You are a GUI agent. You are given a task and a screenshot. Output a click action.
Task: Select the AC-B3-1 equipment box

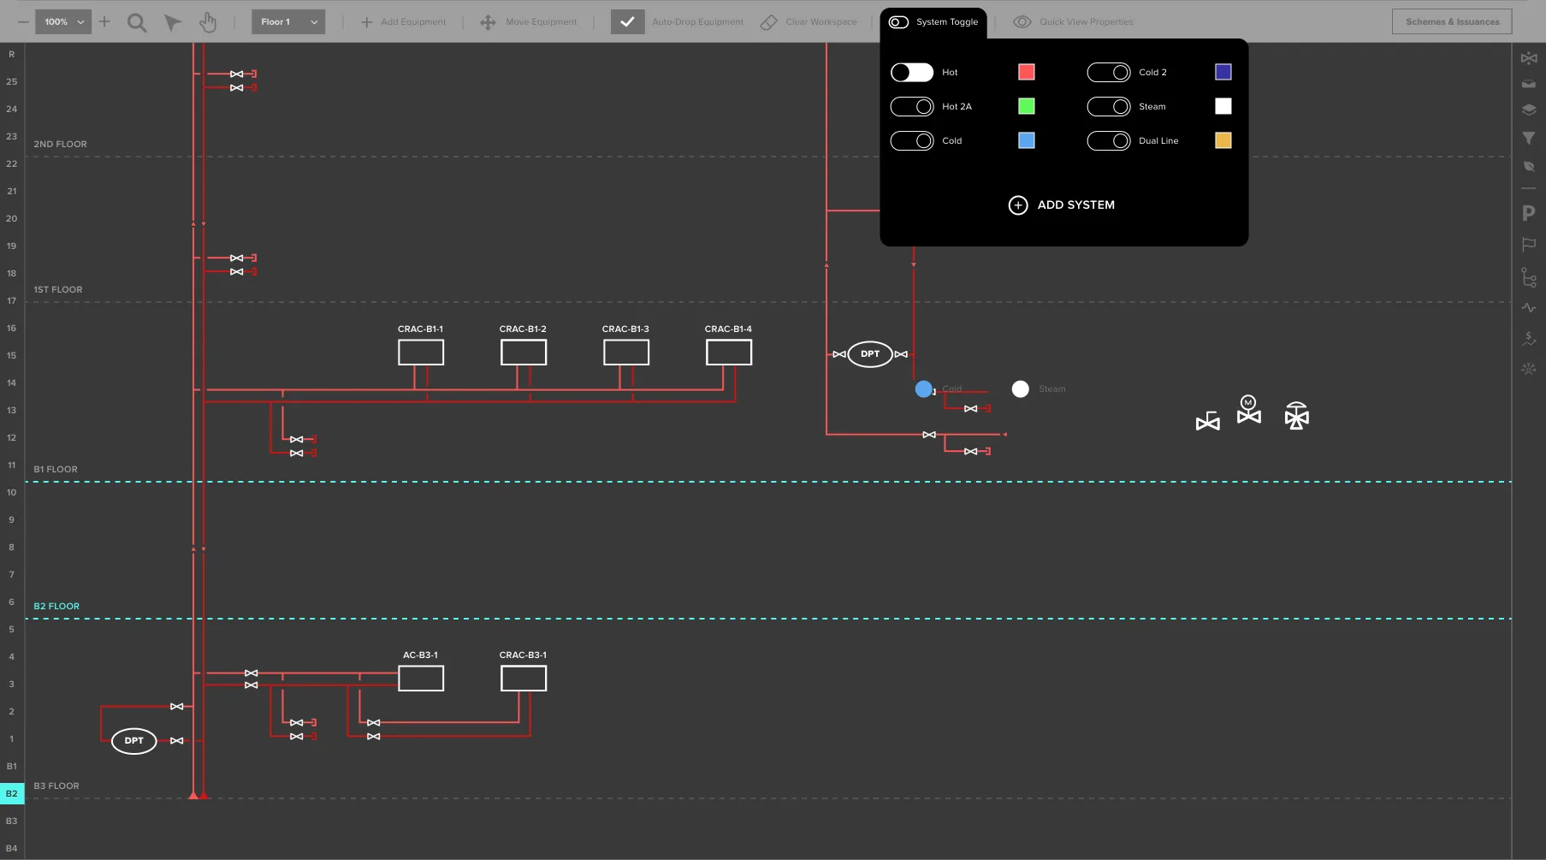421,679
